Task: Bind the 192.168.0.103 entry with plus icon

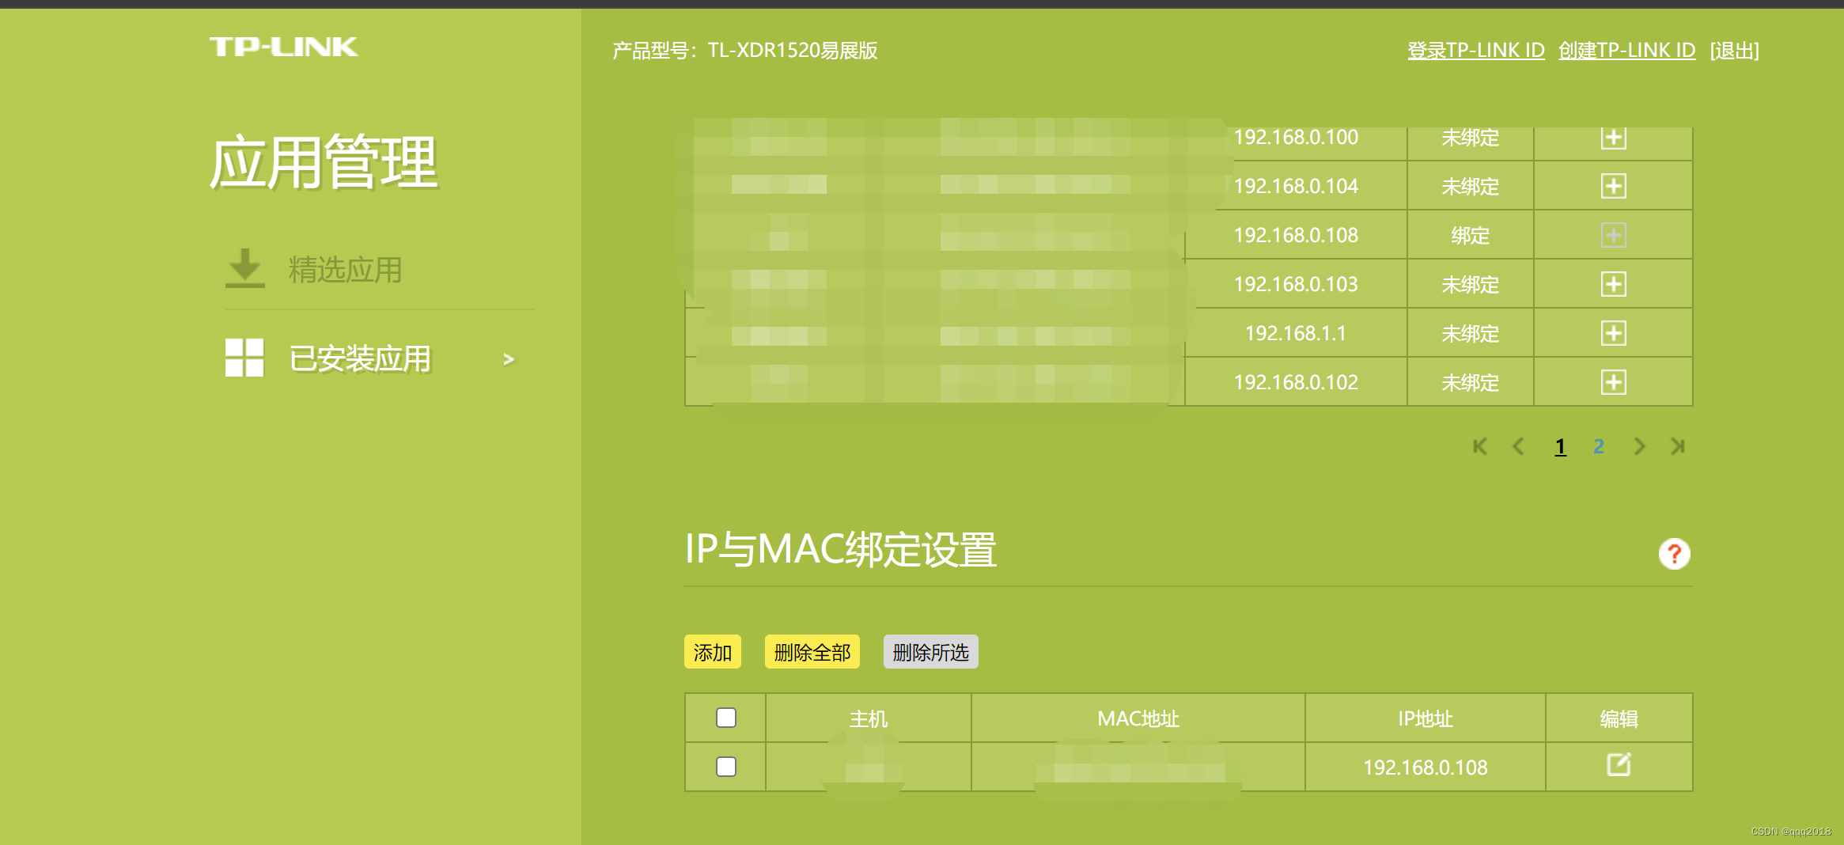Action: pos(1614,284)
